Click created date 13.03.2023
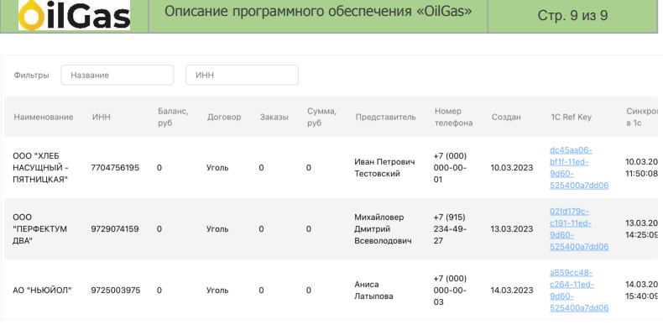The image size is (663, 325). point(512,229)
